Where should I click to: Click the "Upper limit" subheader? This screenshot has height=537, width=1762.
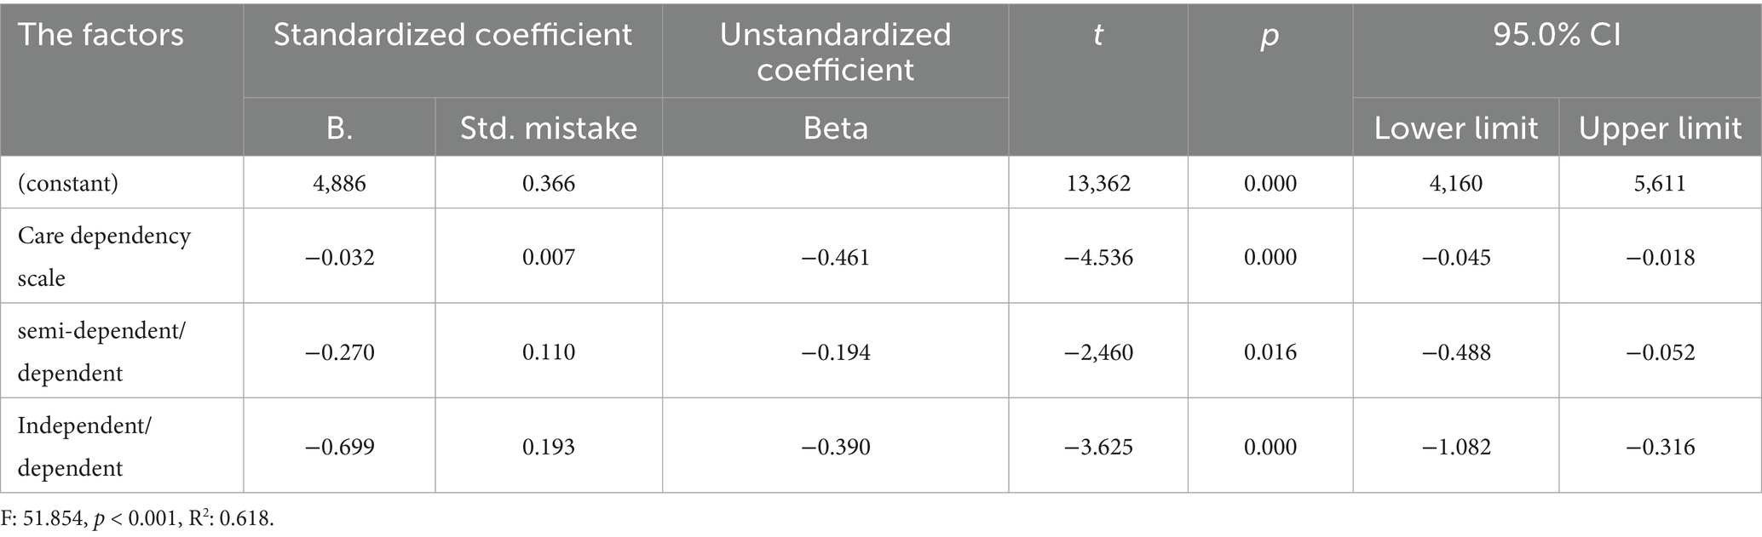[x=1660, y=128]
